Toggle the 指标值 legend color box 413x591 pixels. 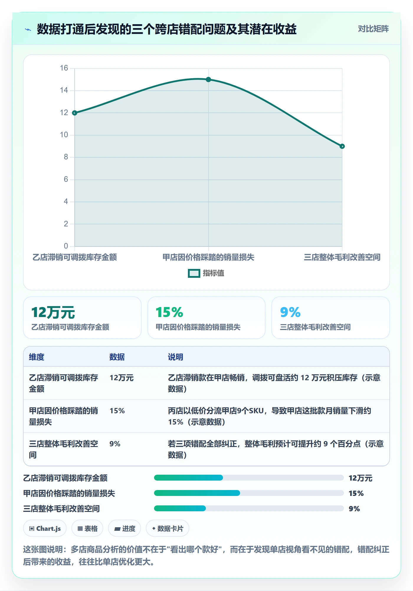pos(194,273)
